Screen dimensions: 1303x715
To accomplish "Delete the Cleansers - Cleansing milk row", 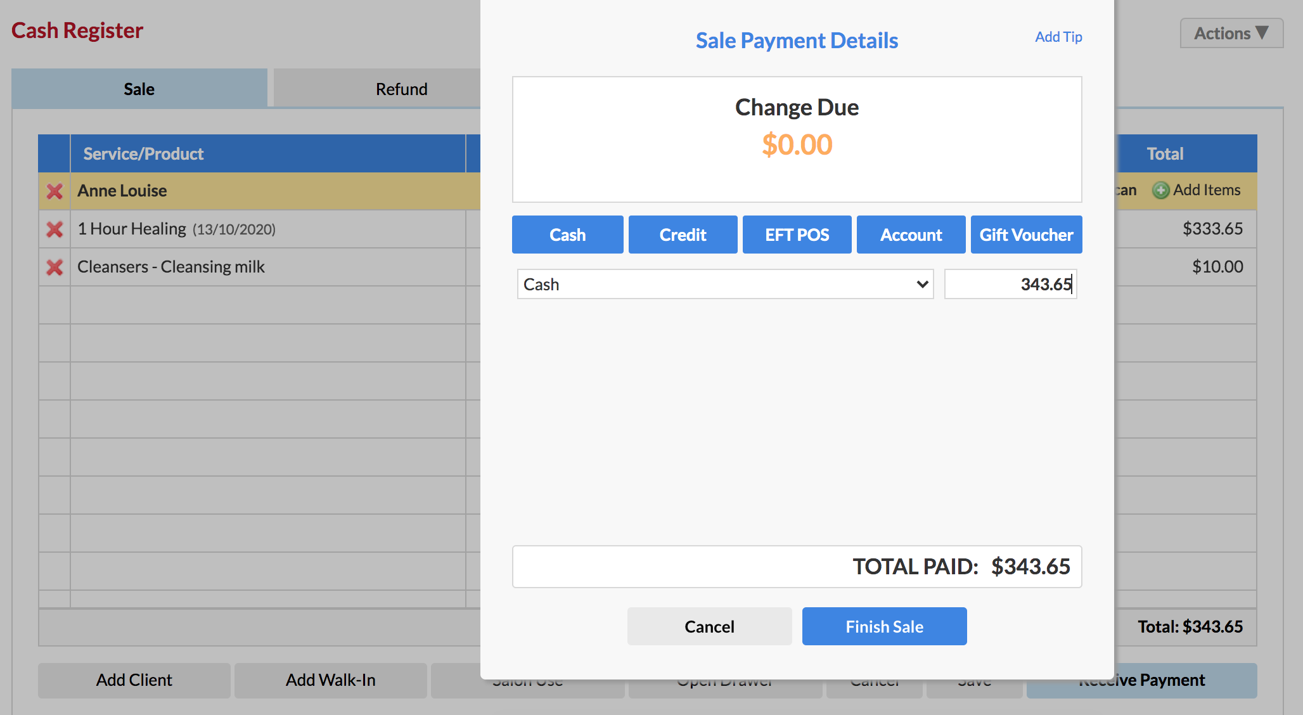I will [x=55, y=267].
